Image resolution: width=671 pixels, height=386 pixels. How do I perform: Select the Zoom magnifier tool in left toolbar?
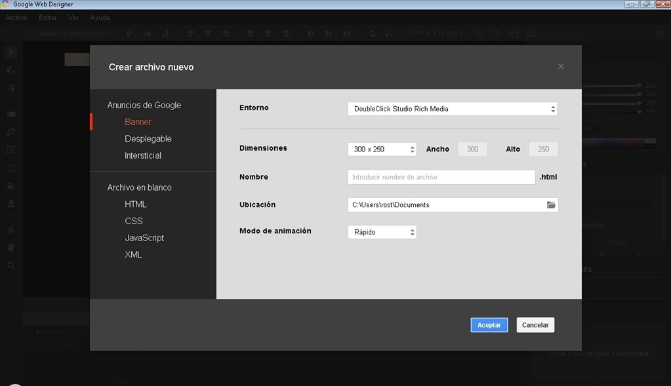click(x=11, y=265)
